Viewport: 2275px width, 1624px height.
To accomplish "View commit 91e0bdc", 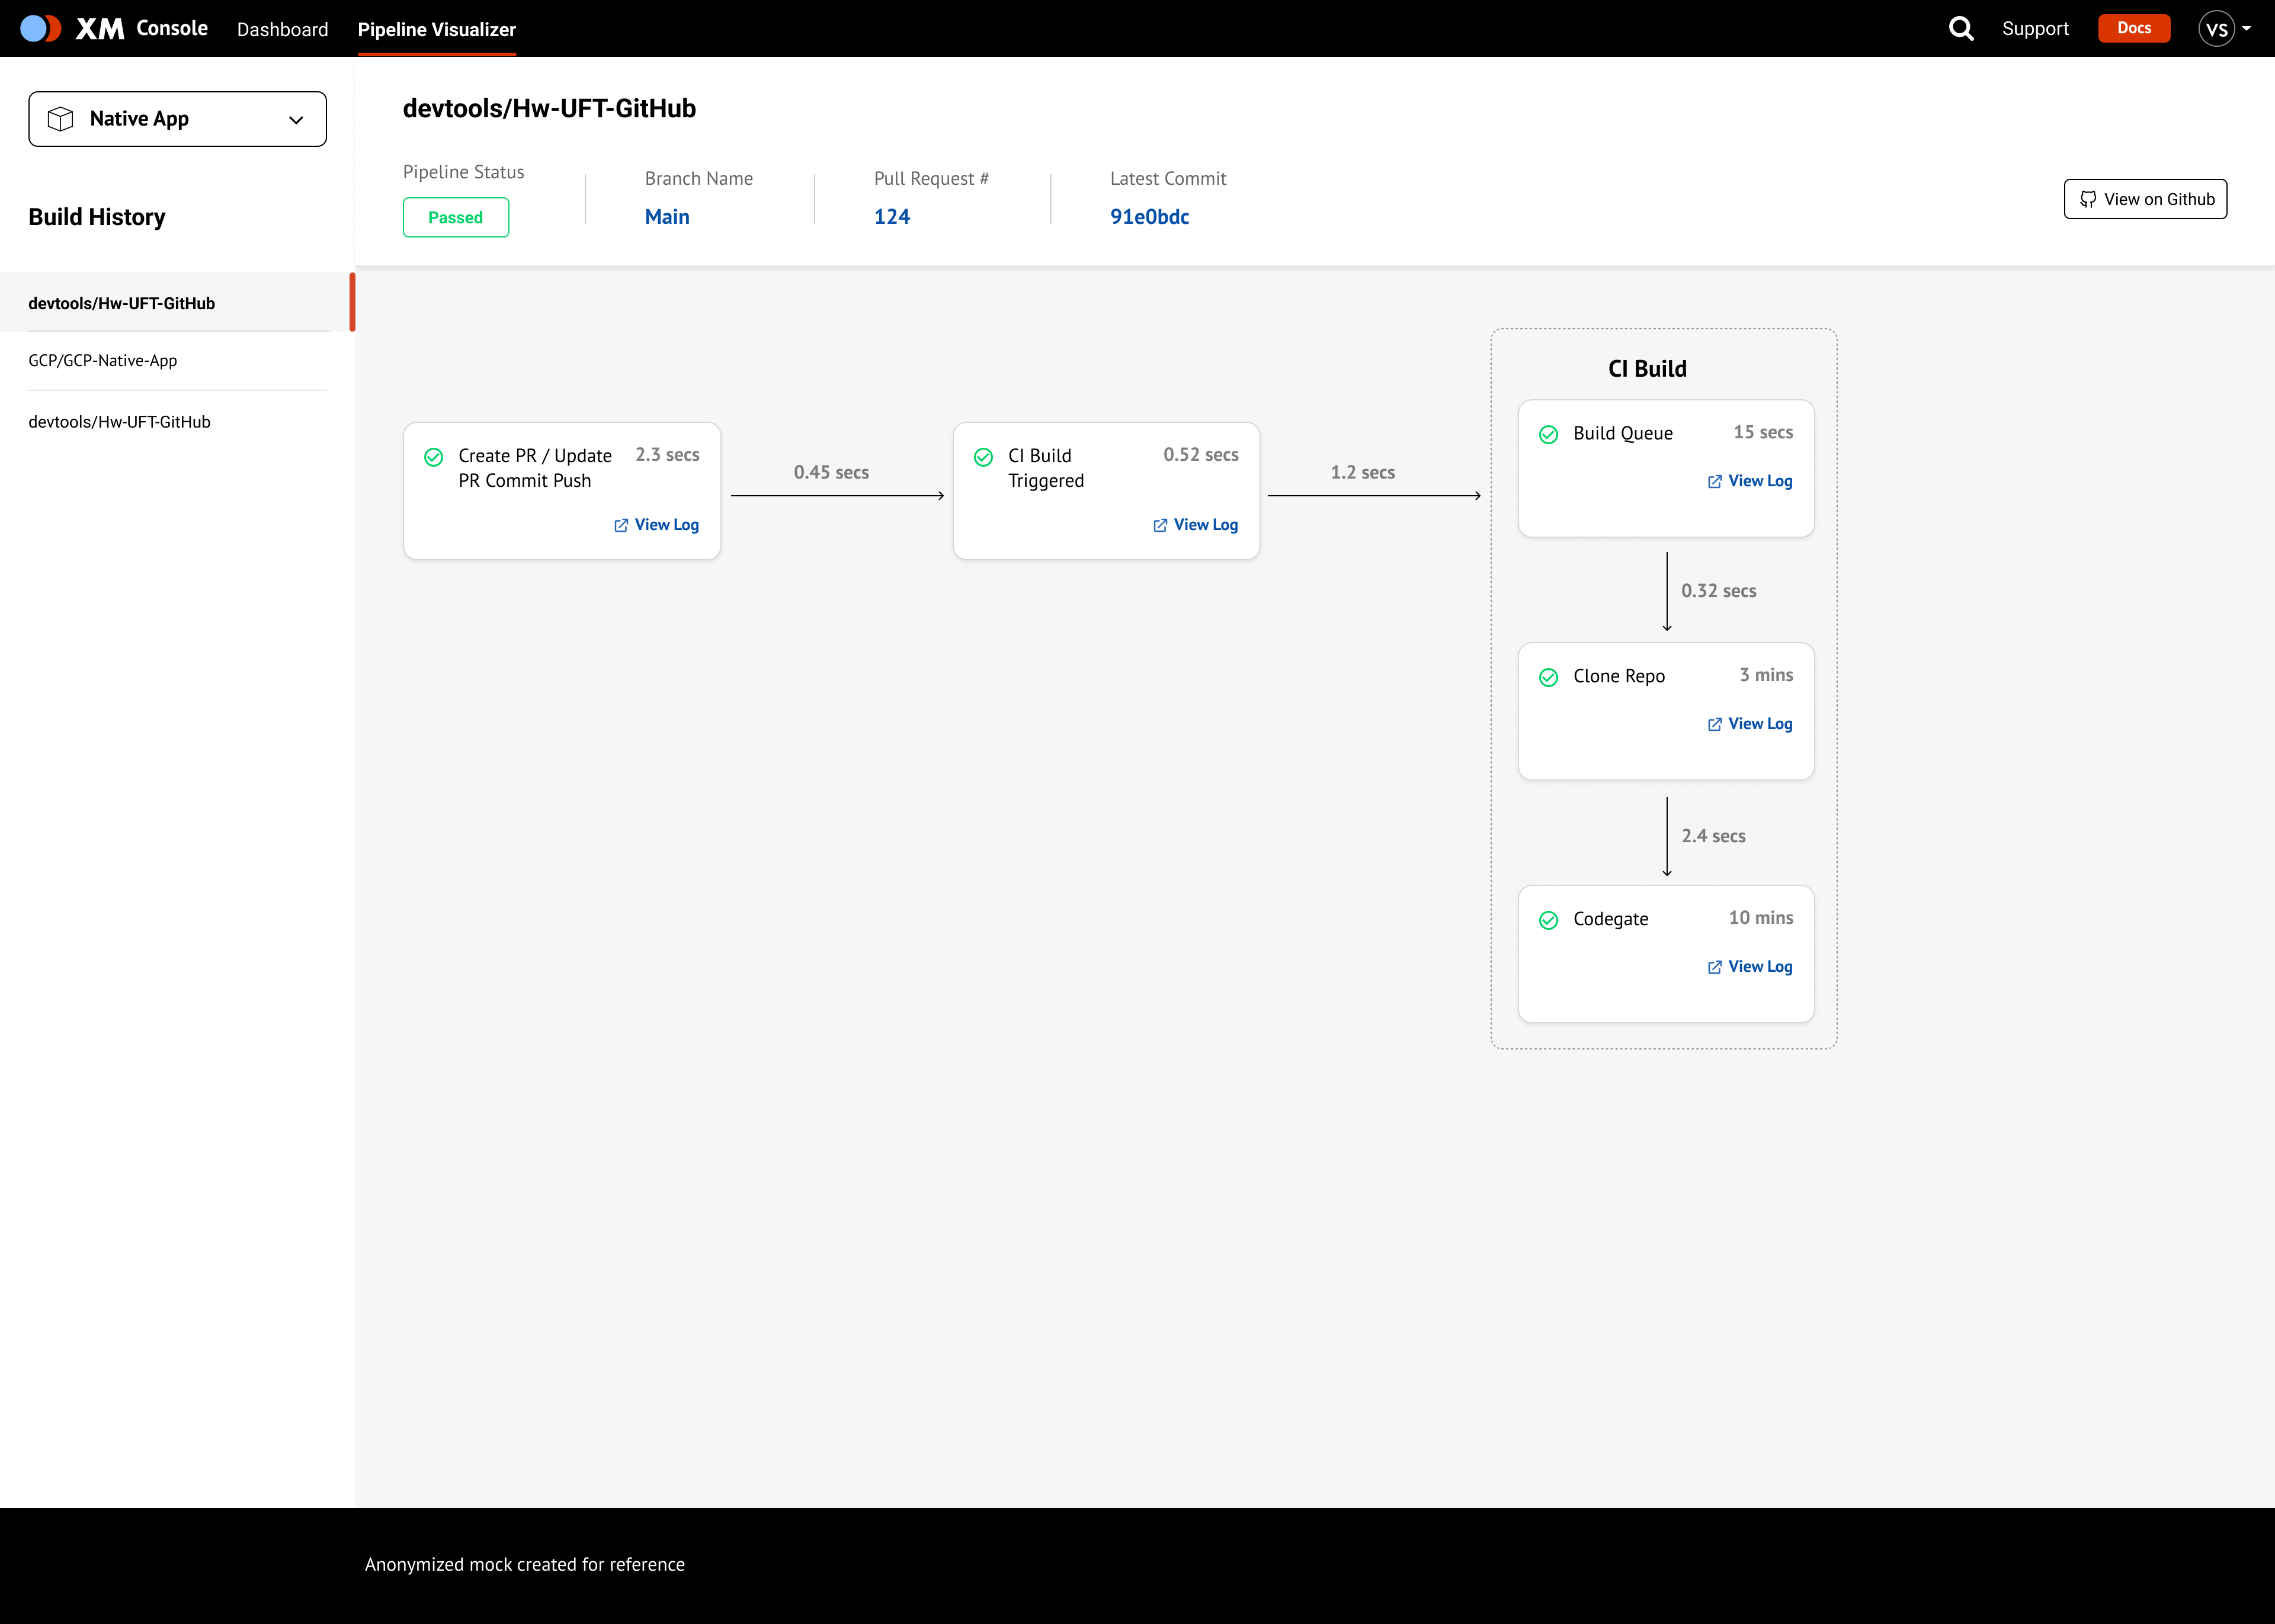I will pyautogui.click(x=1149, y=216).
